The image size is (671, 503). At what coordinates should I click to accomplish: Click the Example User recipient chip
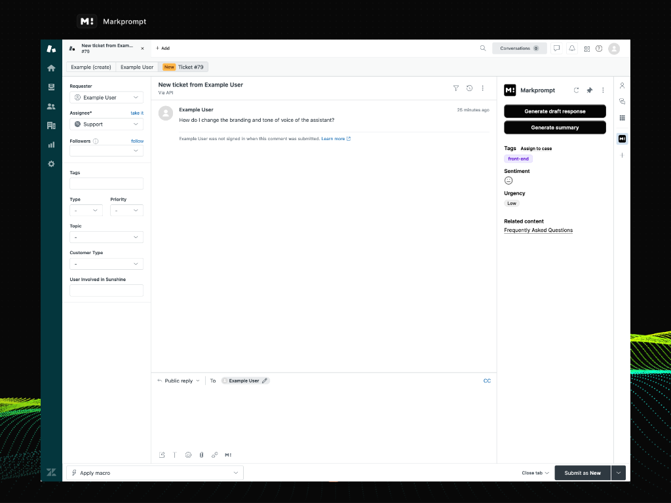(x=245, y=381)
